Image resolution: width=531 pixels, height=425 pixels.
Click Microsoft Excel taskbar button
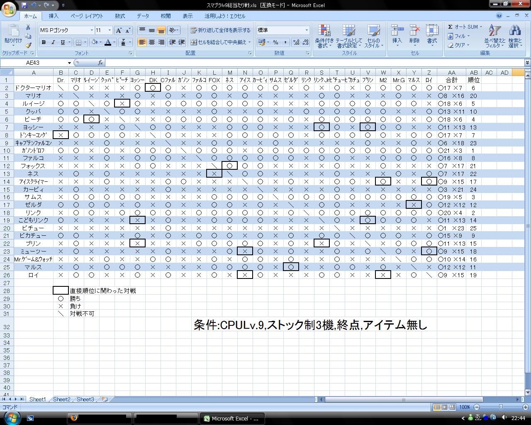tap(231, 418)
